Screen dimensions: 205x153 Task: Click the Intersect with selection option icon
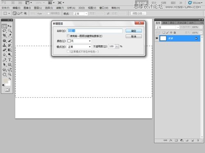pos(25,13)
